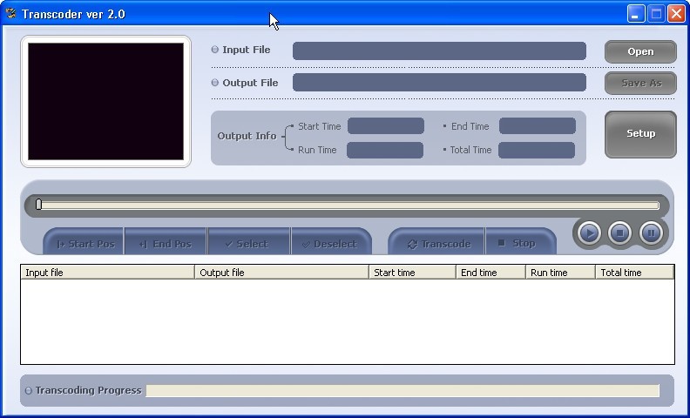Click the Total time column header
The image size is (690, 418).
coord(634,273)
